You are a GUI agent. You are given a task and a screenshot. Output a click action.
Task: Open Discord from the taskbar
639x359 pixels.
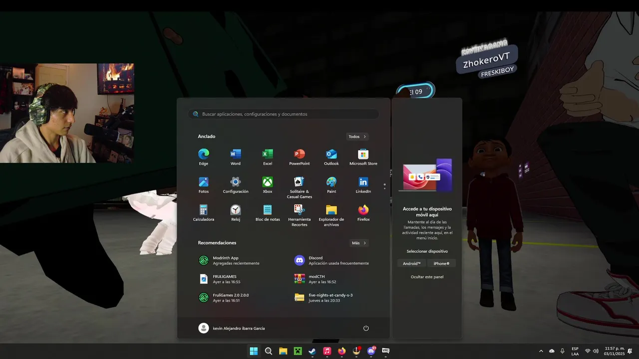(371, 351)
